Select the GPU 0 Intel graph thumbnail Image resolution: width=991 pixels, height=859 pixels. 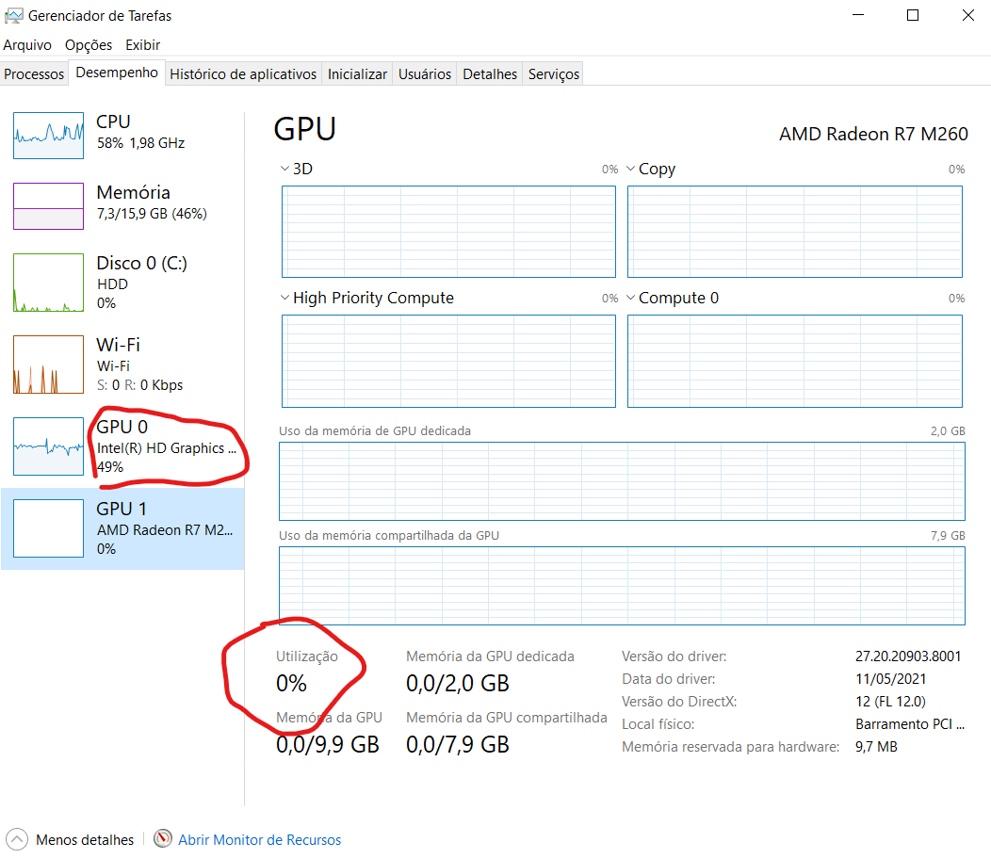pos(49,446)
